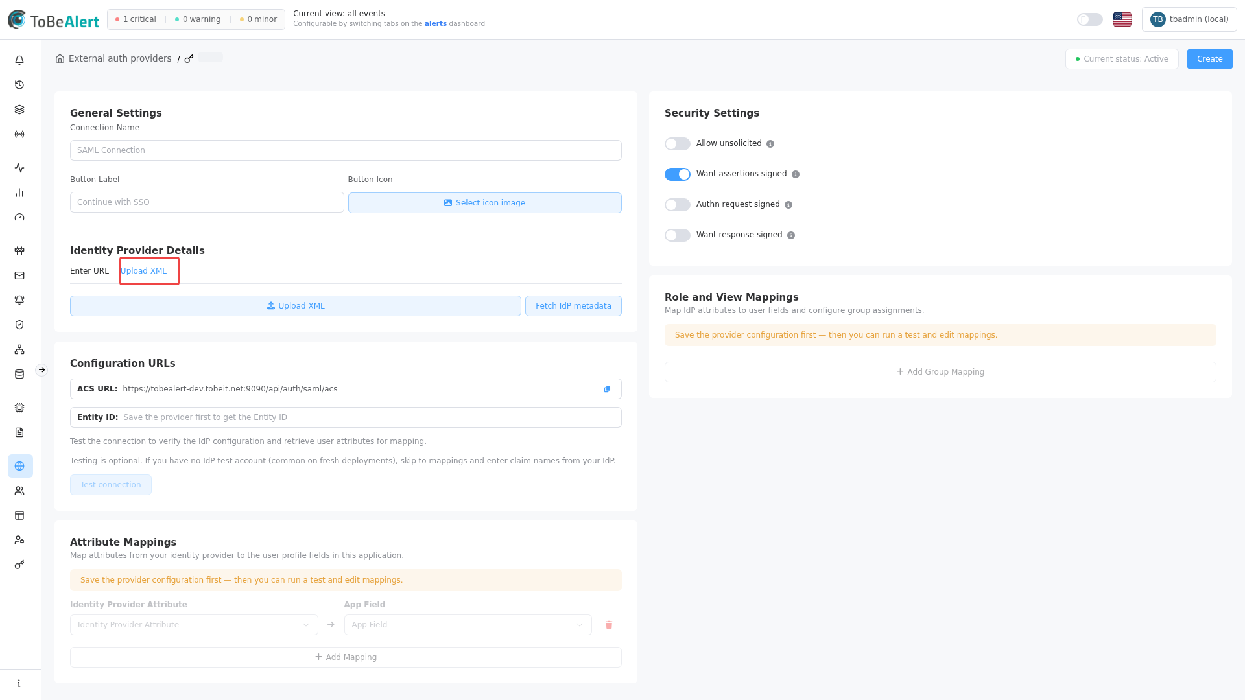Viewport: 1245px width, 700px height.
Task: Click the envelope mail sidebar icon
Action: click(19, 275)
